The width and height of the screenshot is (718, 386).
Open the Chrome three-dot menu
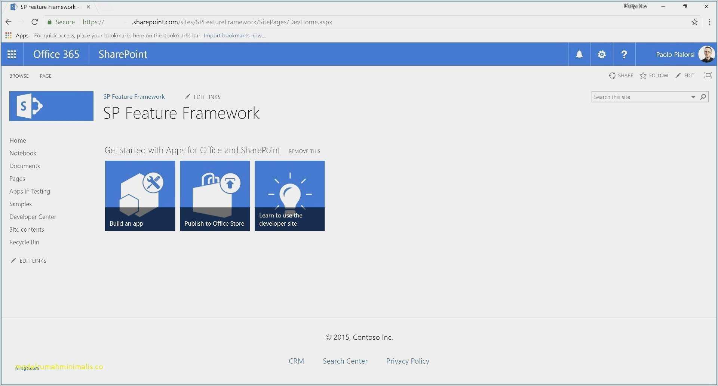tap(709, 22)
